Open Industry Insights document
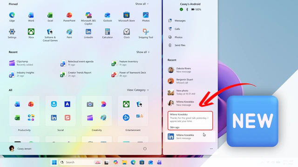The height and width of the screenshot is (167, 298). [x=22, y=74]
